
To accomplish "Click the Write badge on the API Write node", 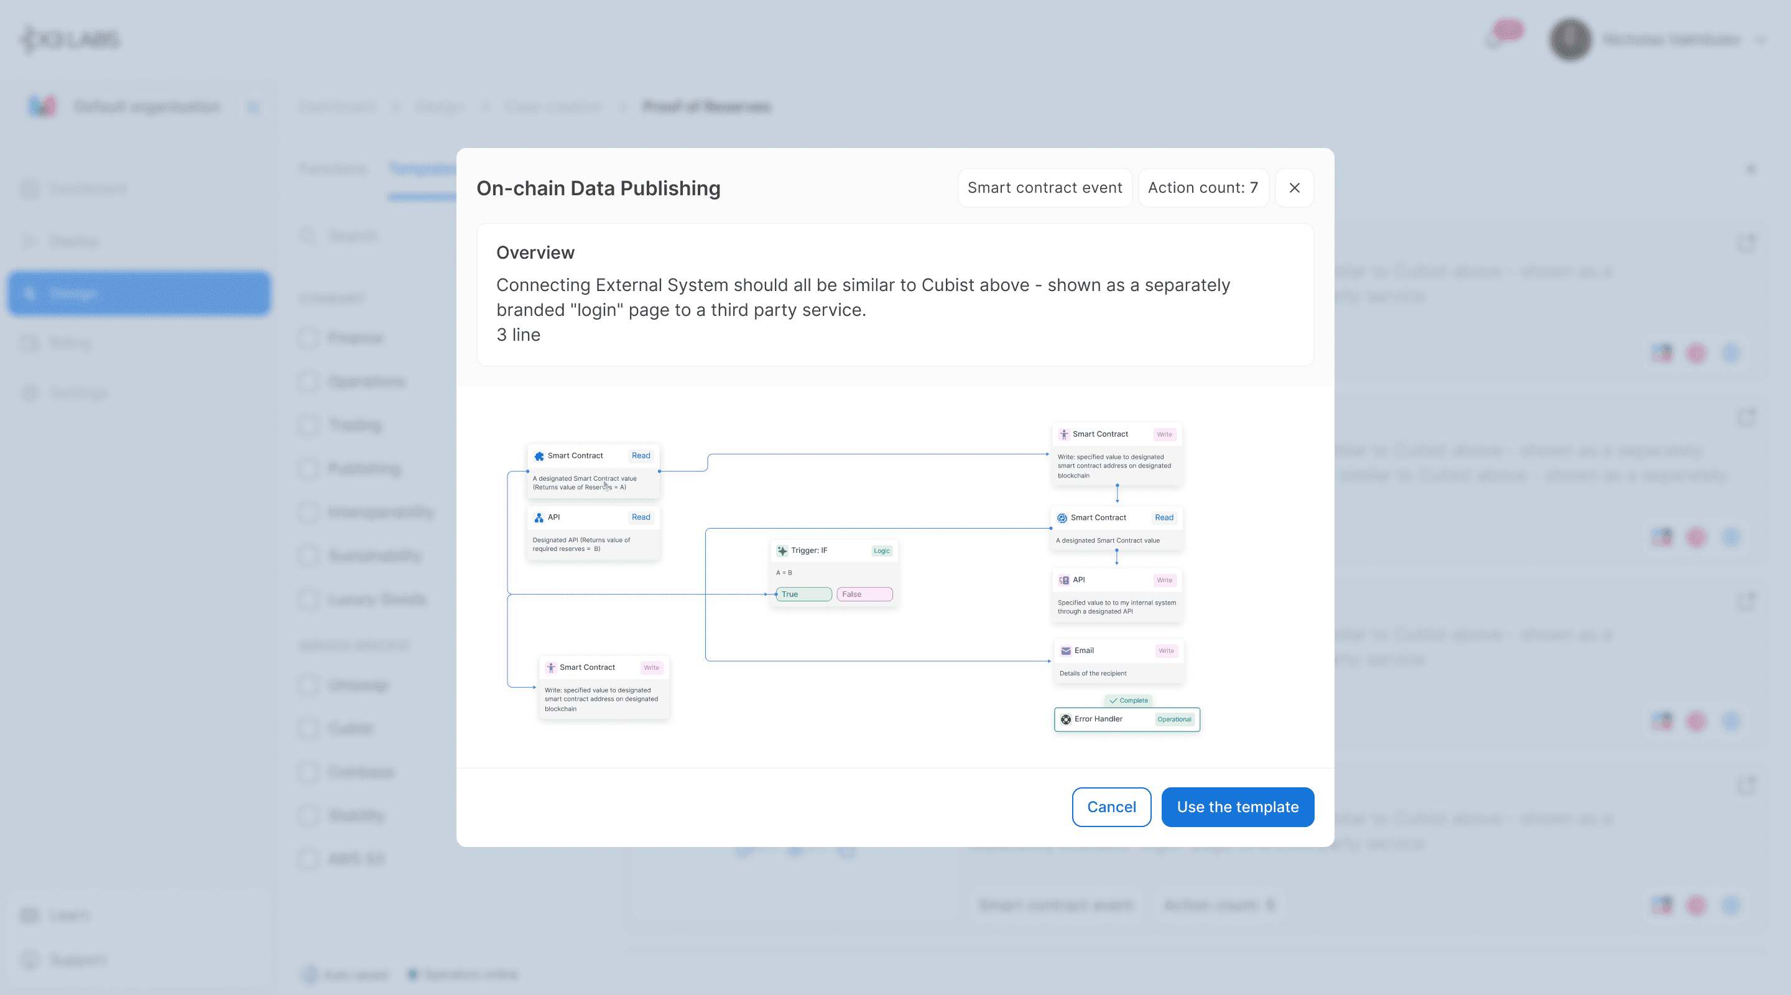I will point(1165,580).
